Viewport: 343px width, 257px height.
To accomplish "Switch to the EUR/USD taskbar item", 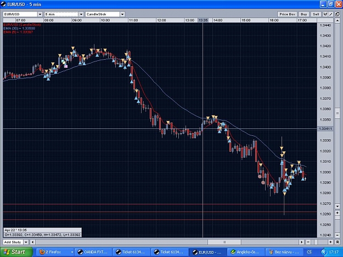I will (x=207, y=252).
